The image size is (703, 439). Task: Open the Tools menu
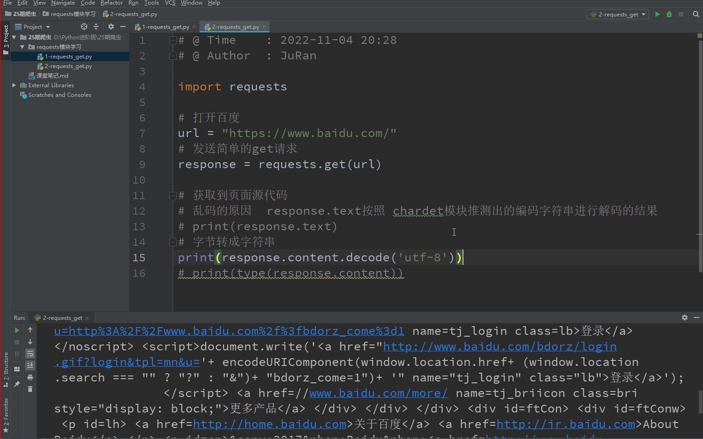click(151, 3)
